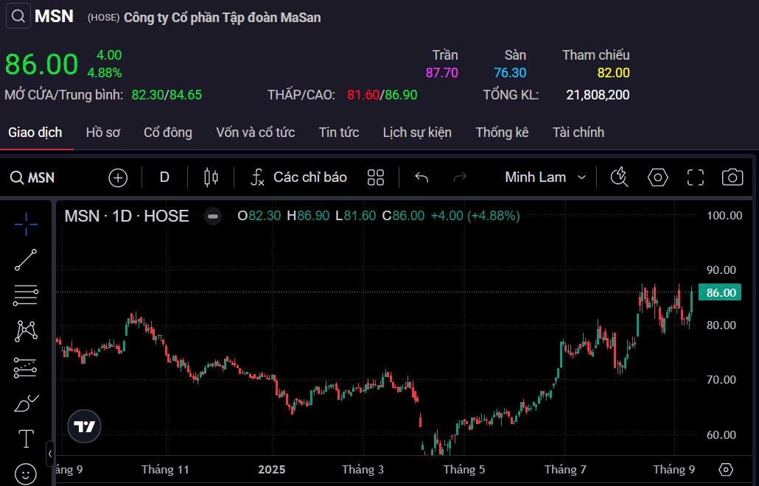The width and height of the screenshot is (759, 486).
Task: Select the text annotation tool
Action: 26,439
